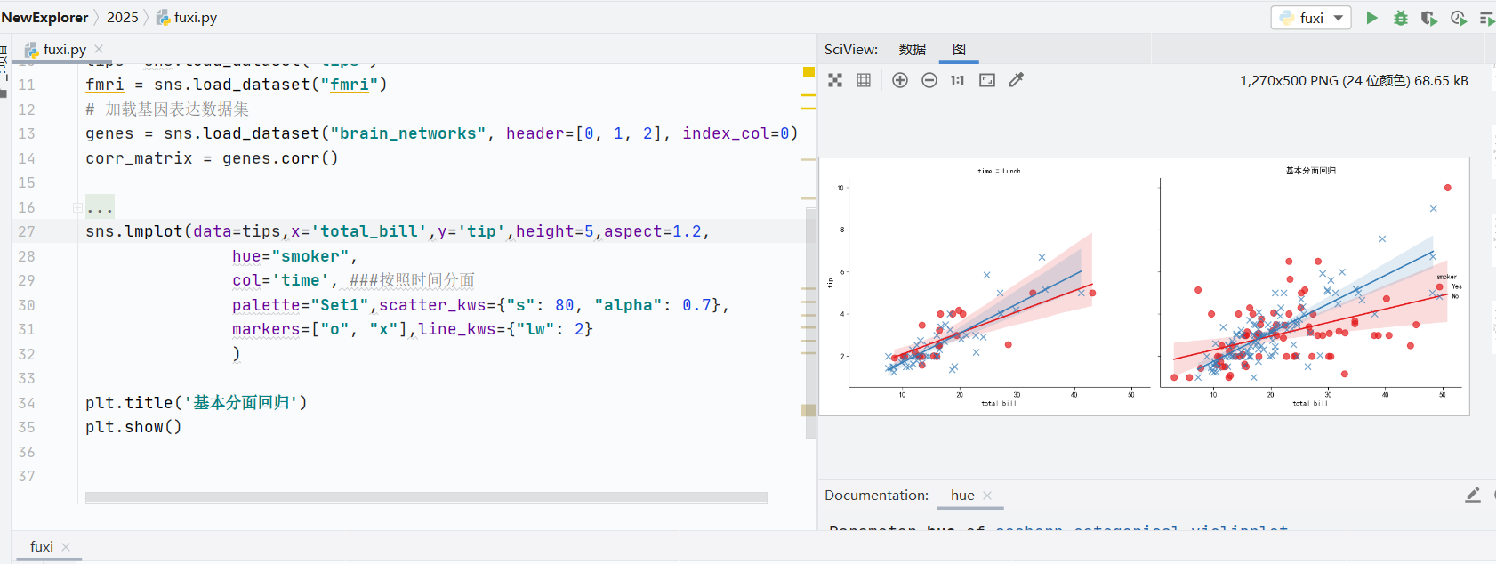Image resolution: width=1496 pixels, height=564 pixels.
Task: Click the 2025 folder breadcrumb
Action: coord(123,18)
